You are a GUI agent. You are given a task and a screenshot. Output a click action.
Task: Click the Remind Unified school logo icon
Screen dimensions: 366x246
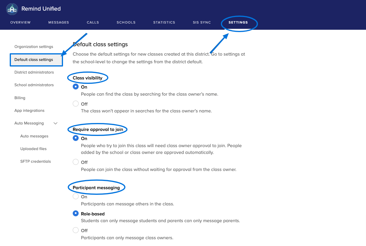pyautogui.click(x=12, y=9)
